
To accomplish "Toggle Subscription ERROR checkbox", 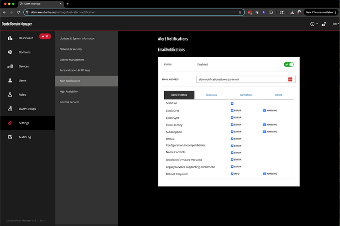I will [x=232, y=131].
